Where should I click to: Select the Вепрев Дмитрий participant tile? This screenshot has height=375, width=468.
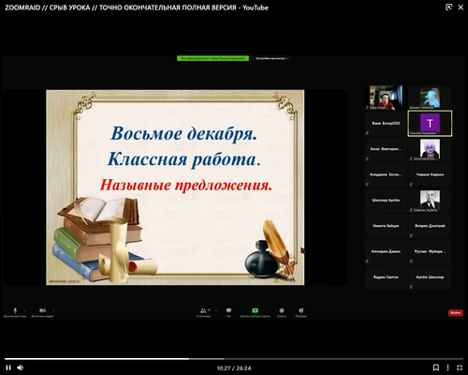point(430,226)
